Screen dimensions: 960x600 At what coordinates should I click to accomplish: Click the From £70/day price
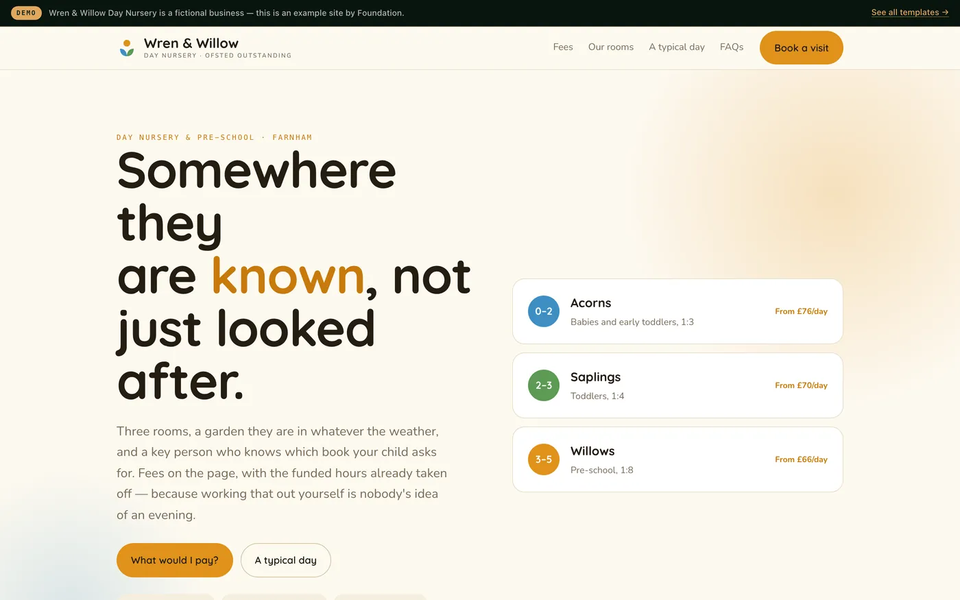[801, 385]
